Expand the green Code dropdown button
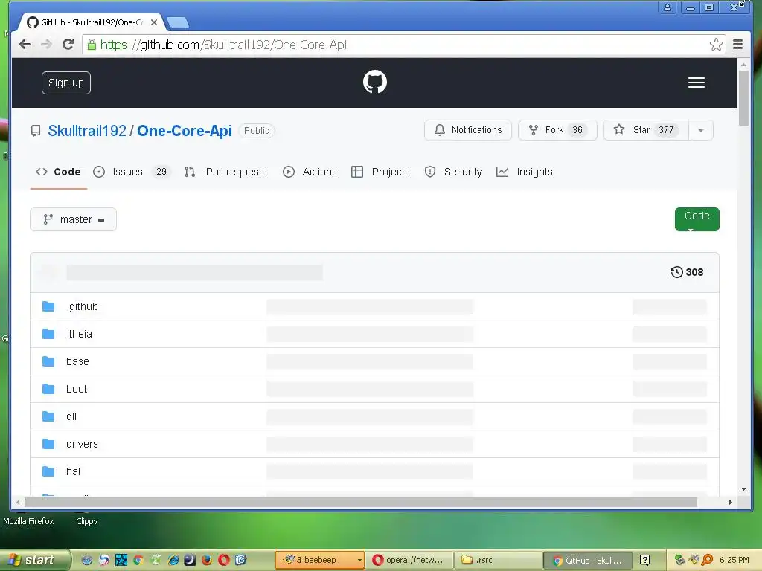Image resolution: width=762 pixels, height=571 pixels. click(x=697, y=219)
